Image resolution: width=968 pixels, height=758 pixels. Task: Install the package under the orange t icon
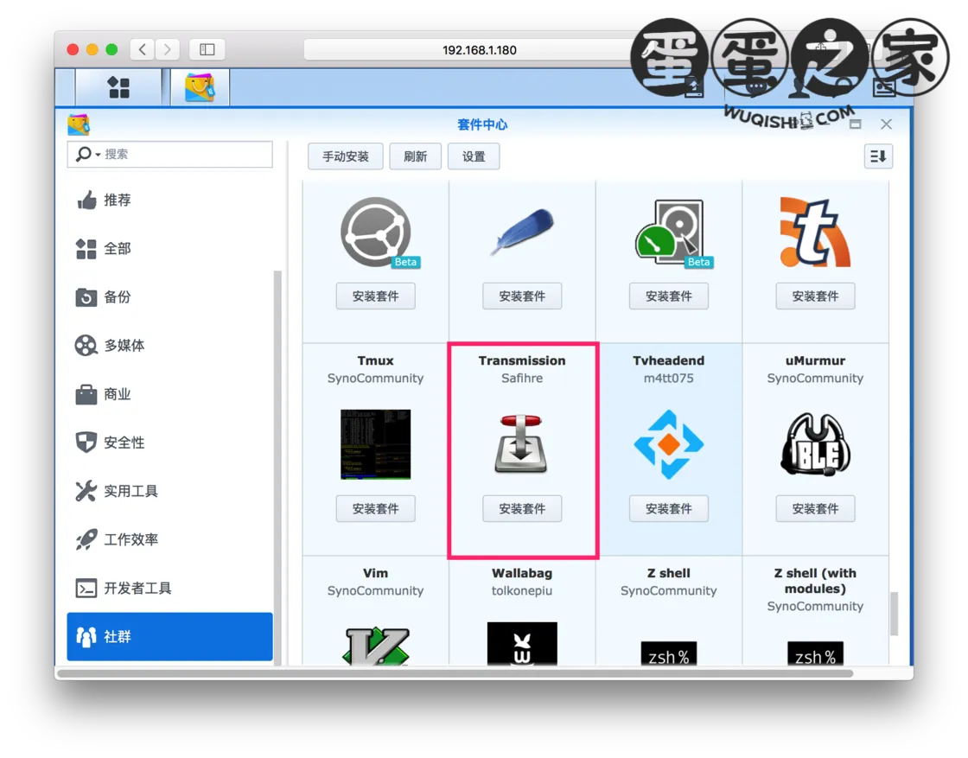point(815,296)
